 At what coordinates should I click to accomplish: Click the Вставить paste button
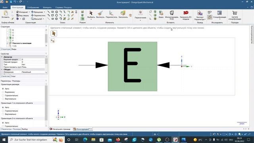click(6, 14)
